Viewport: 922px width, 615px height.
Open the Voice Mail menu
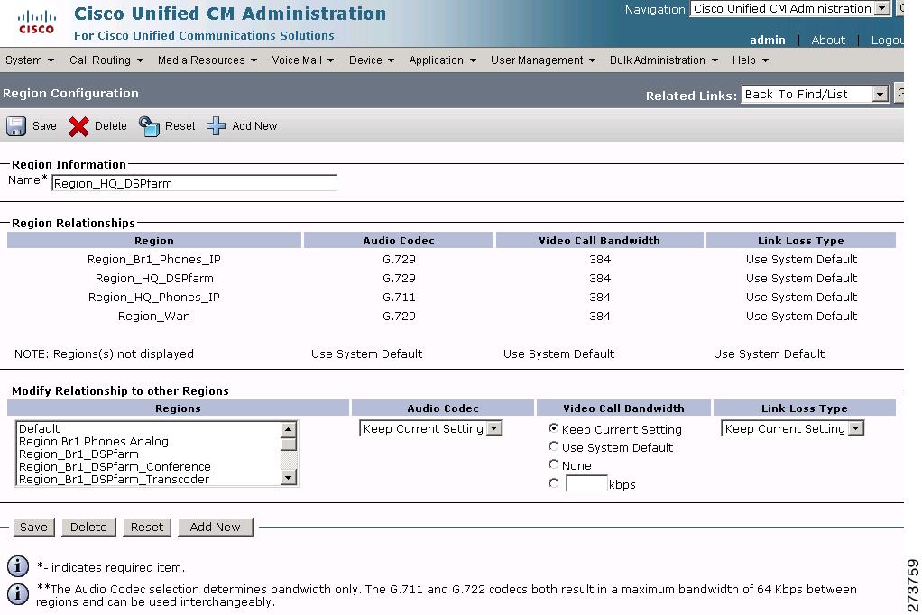[302, 60]
